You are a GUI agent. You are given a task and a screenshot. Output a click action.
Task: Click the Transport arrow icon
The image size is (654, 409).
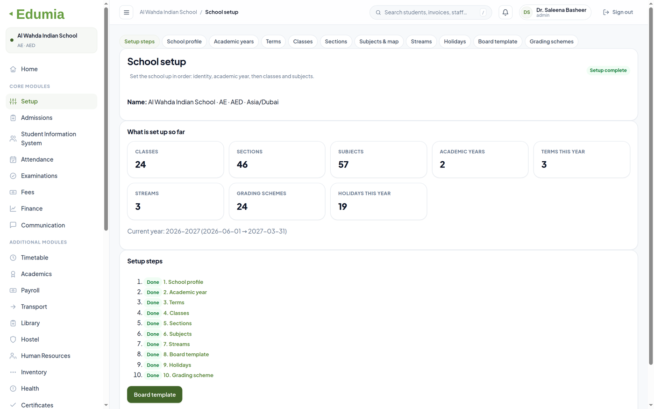[x=13, y=307]
